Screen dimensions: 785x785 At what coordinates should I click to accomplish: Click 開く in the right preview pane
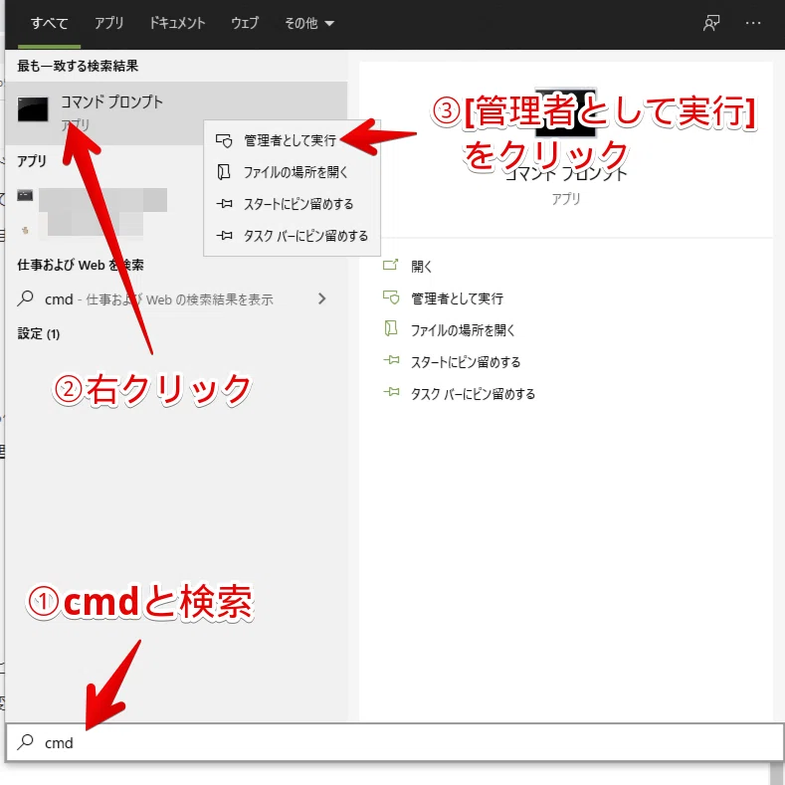(422, 267)
